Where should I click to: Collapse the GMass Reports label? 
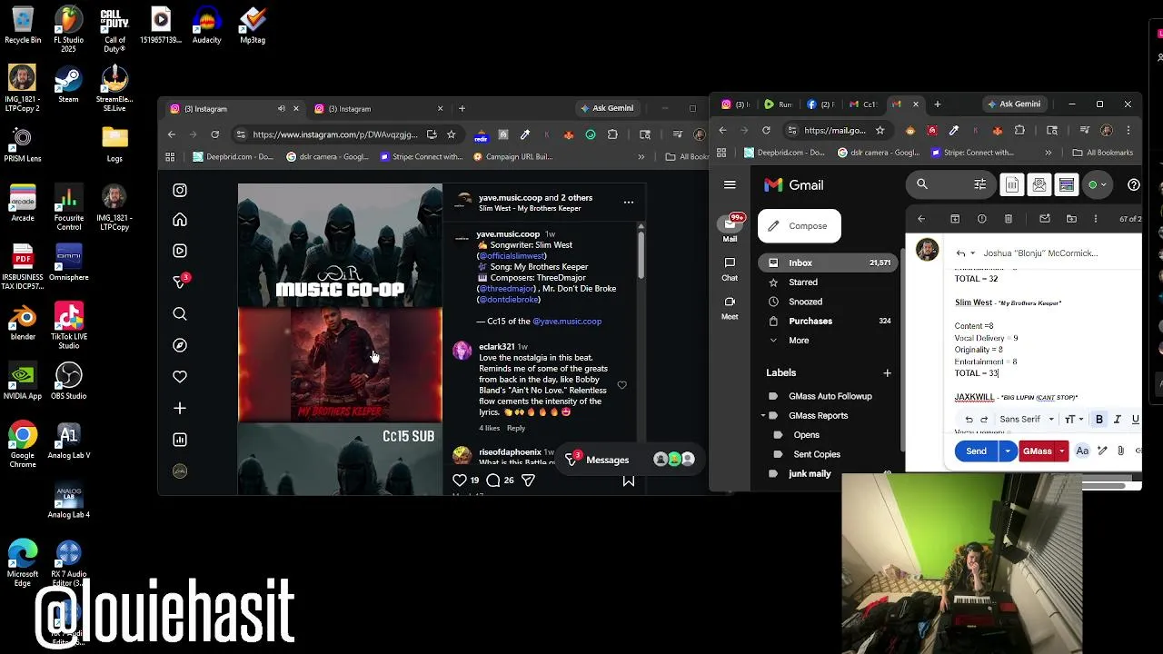click(763, 415)
